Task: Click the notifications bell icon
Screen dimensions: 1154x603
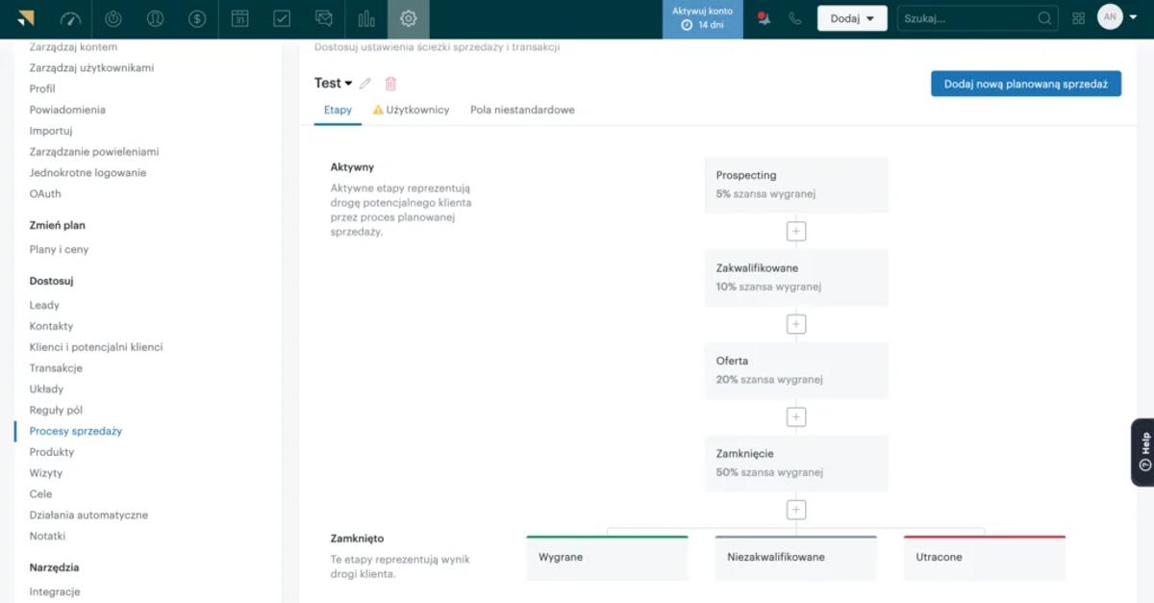Action: coord(764,18)
